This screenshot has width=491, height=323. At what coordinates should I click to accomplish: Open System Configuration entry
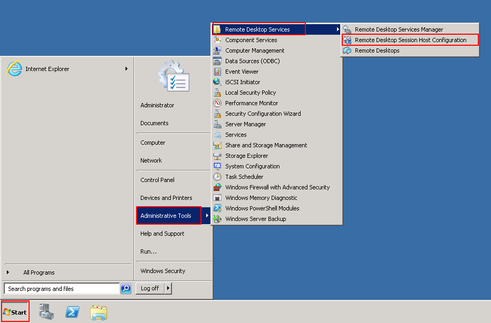coord(276,166)
